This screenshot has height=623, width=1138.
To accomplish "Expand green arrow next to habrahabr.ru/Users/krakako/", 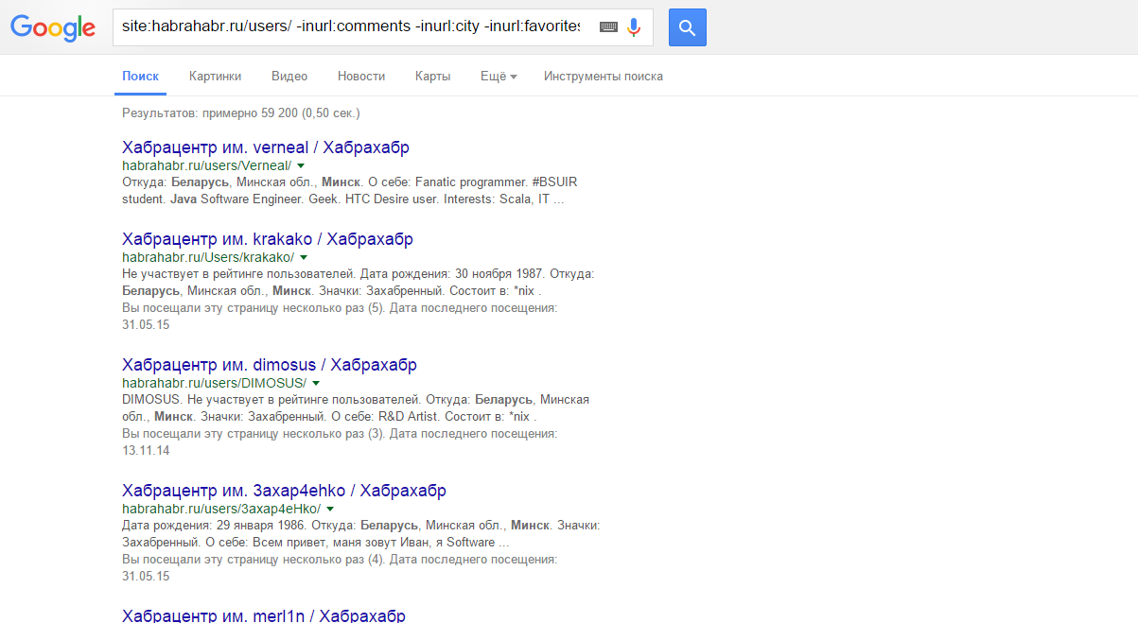I will [304, 257].
